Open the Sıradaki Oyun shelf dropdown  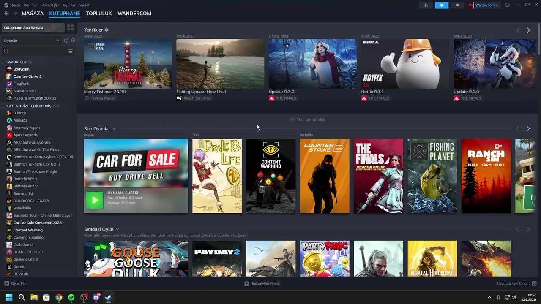tap(117, 229)
